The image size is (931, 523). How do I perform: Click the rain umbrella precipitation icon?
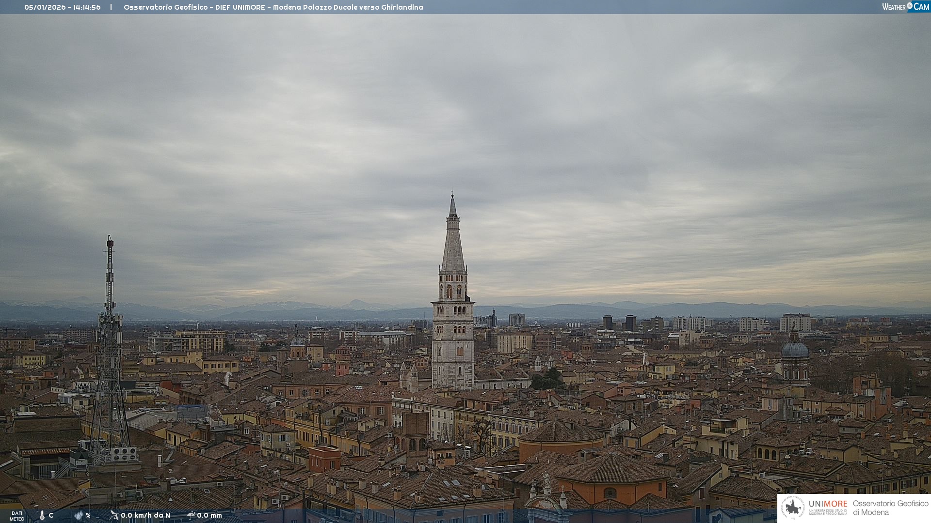click(x=191, y=515)
